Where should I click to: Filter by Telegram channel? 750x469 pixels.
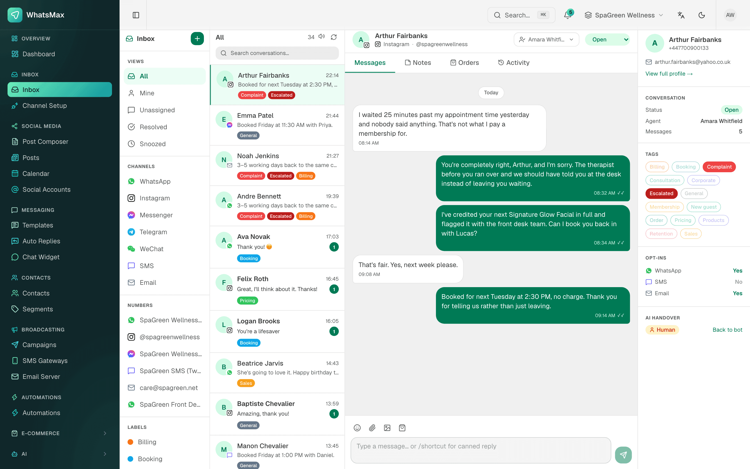(x=164, y=232)
